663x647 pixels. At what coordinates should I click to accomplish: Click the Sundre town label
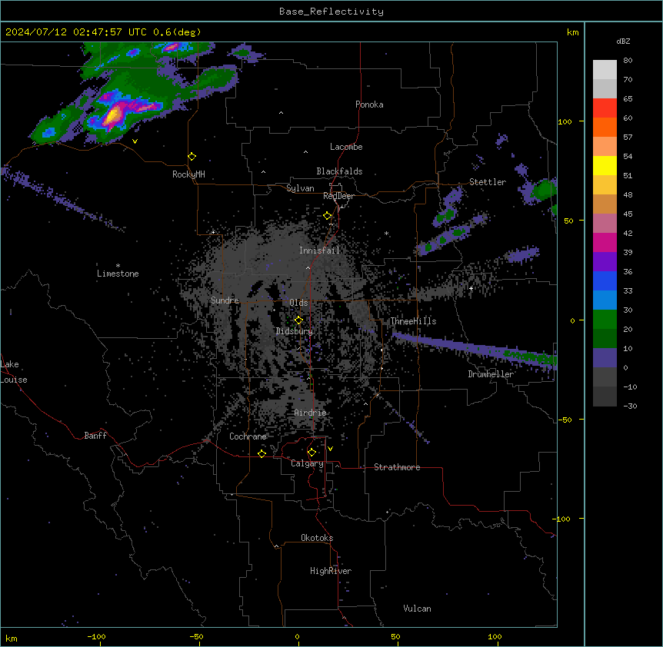pyautogui.click(x=225, y=300)
